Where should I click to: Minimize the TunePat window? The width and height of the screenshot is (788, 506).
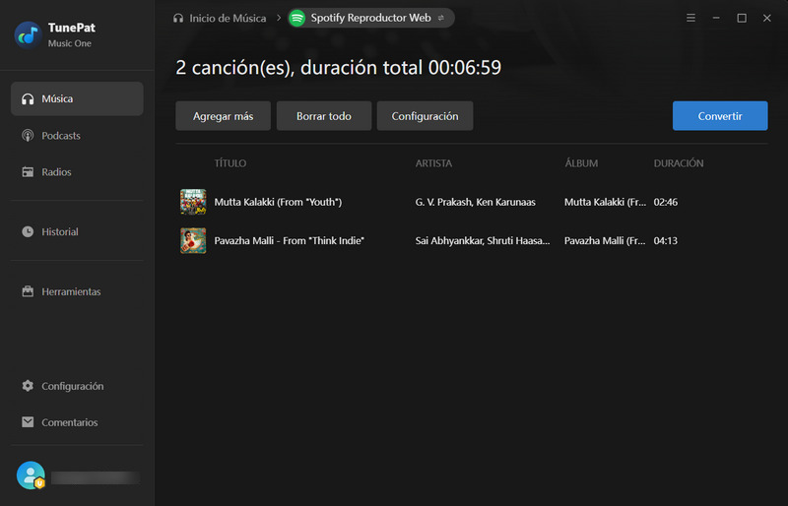coord(716,18)
